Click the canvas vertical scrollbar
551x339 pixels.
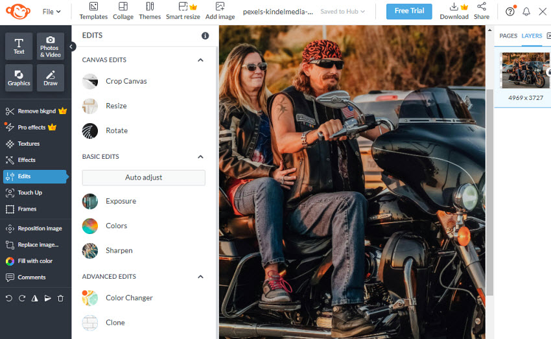click(x=490, y=193)
